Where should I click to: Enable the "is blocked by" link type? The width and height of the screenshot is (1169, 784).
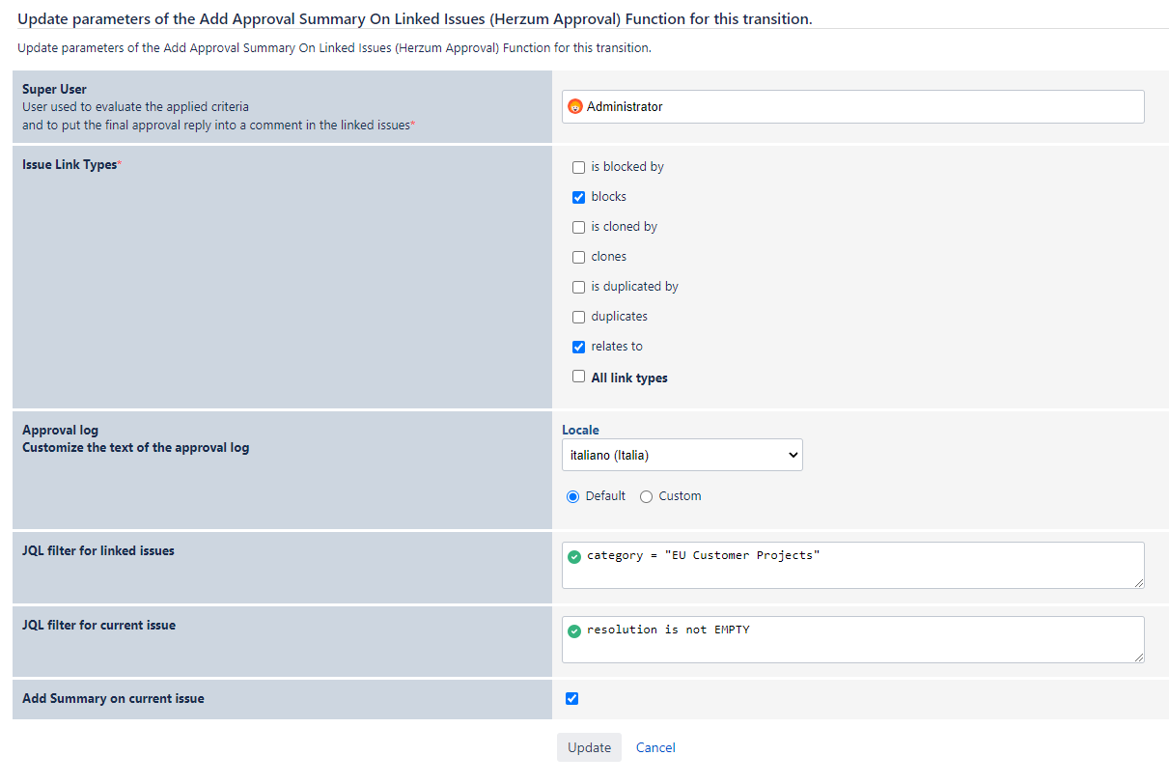[x=579, y=167]
